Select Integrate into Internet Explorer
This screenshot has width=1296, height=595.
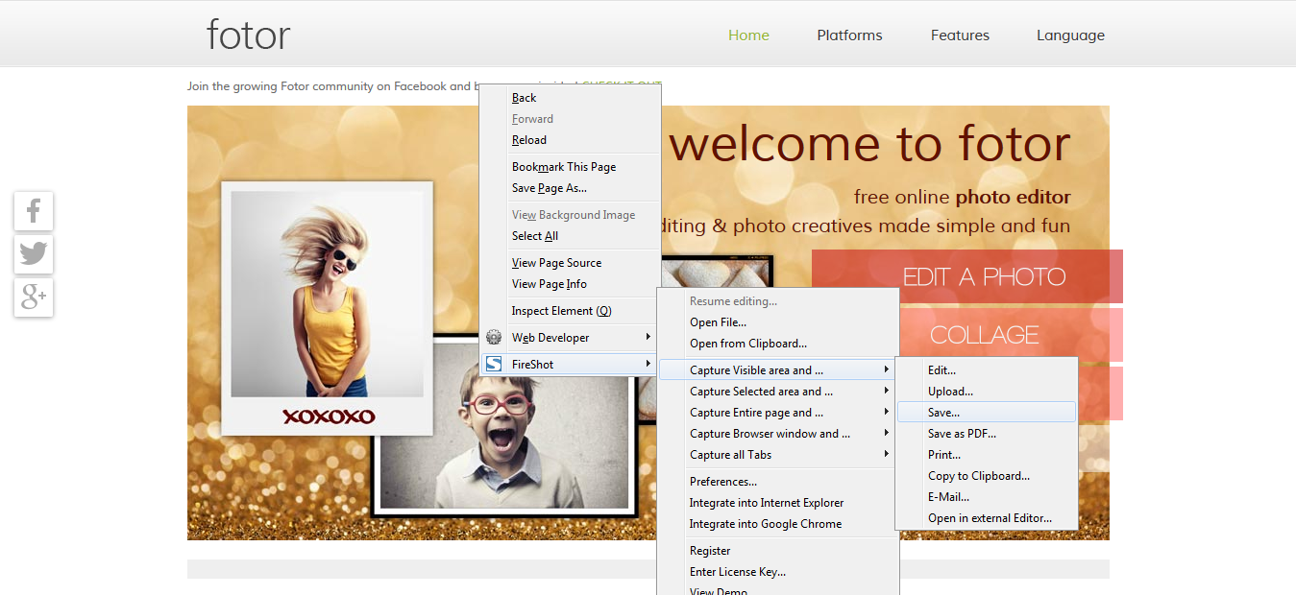click(x=778, y=503)
